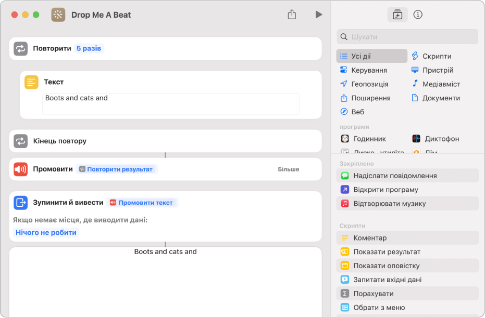Add the Відкрити програму action
Image resolution: width=485 pixels, height=318 pixels.
tap(407, 189)
